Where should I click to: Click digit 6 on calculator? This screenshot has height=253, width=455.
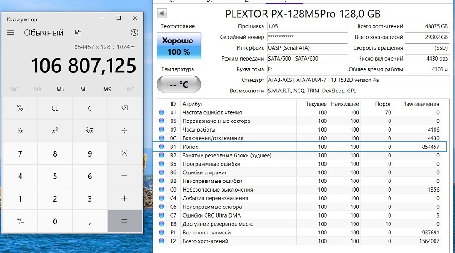coord(90,176)
